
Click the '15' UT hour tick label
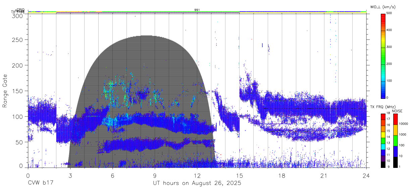click(x=239, y=175)
